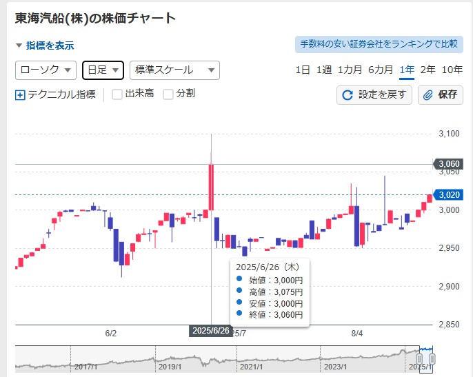473x377 pixels.
Task: Click the 終値：3,060円 tooltip line
Action: [x=270, y=314]
